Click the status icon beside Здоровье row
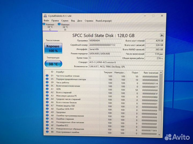 (47, 113)
